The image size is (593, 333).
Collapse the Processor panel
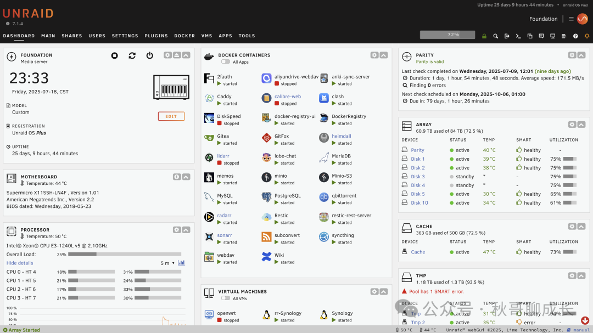186,230
